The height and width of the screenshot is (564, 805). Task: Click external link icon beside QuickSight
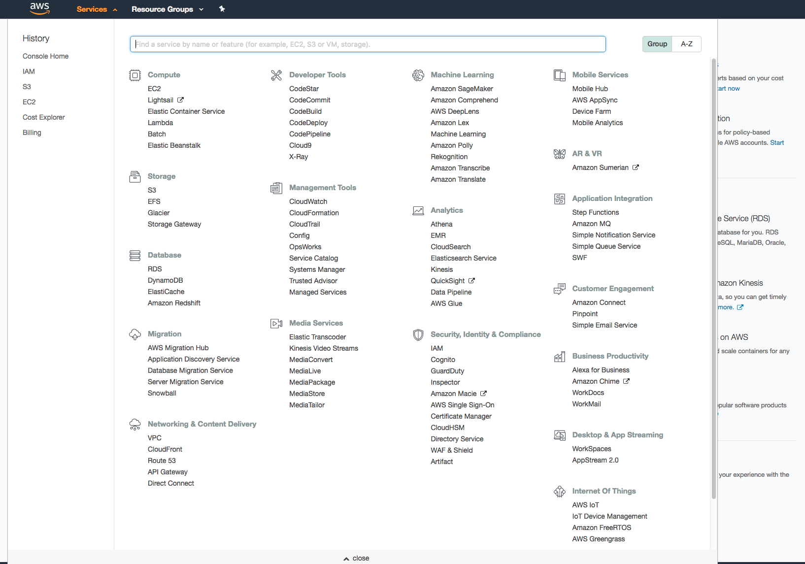click(x=471, y=280)
